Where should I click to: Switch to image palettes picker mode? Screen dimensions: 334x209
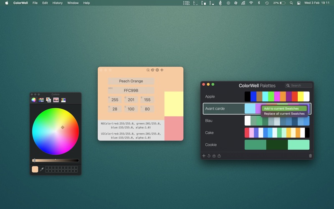pyautogui.click(x=56, y=100)
